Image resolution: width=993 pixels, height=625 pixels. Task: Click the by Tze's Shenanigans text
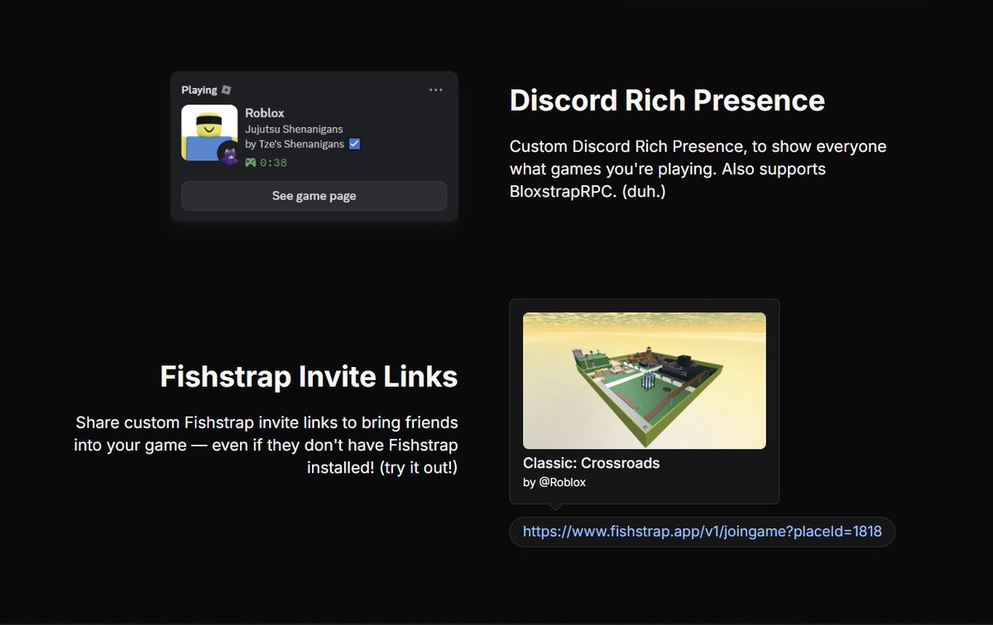click(295, 144)
